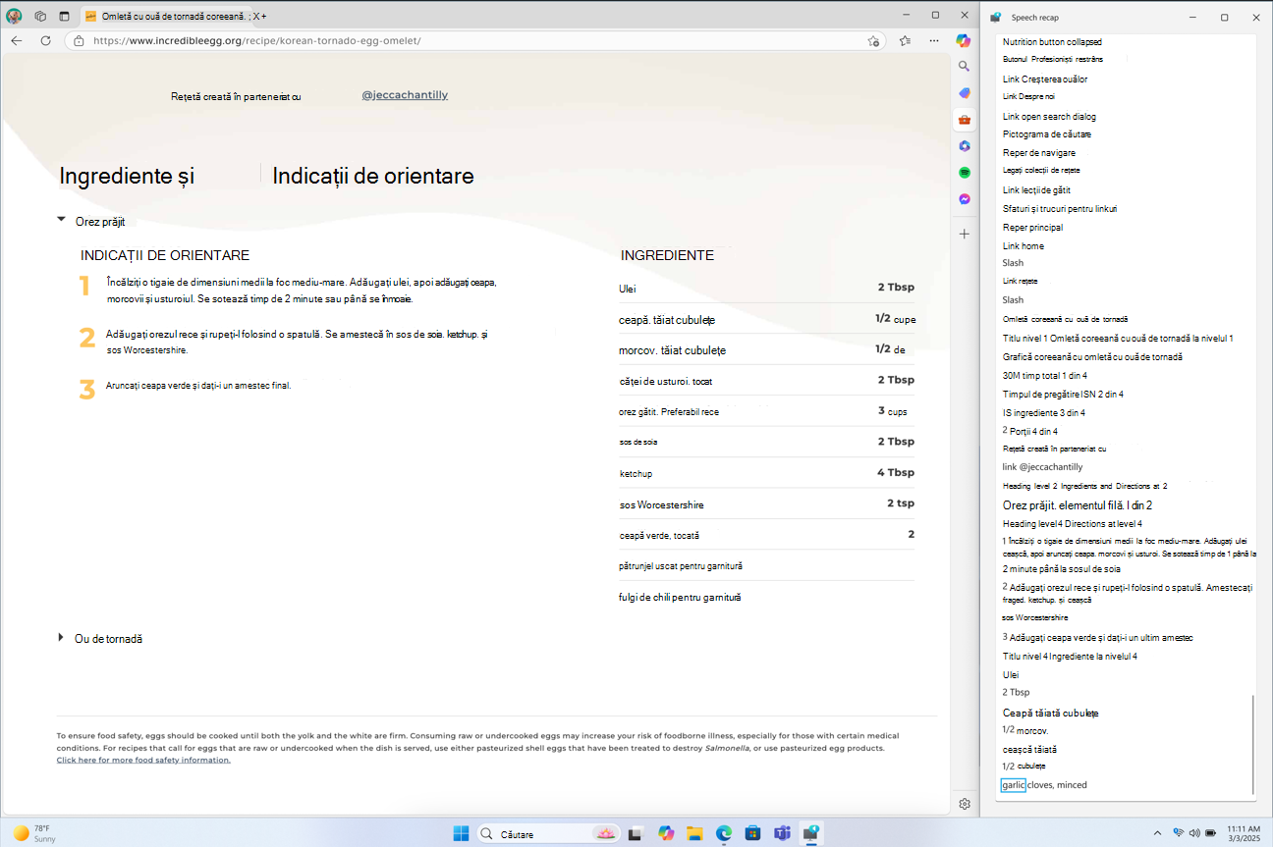
Task: Click the Speech recap app taskbar icon
Action: (811, 833)
